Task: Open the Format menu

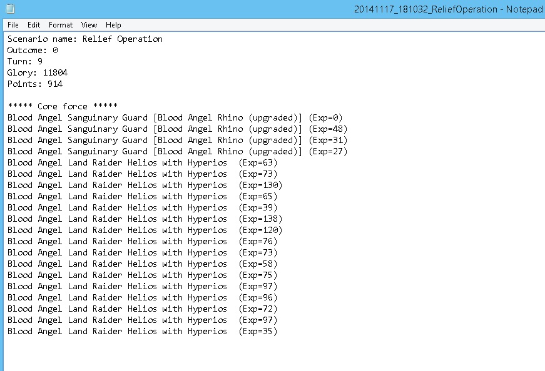Action: (61, 25)
